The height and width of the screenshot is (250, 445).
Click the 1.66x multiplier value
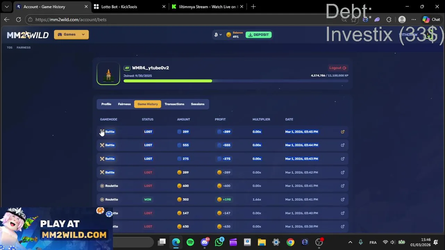tap(257, 199)
